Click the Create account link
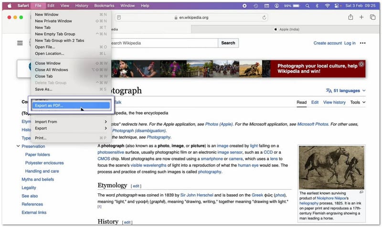This screenshot has height=227, width=382. [328, 43]
